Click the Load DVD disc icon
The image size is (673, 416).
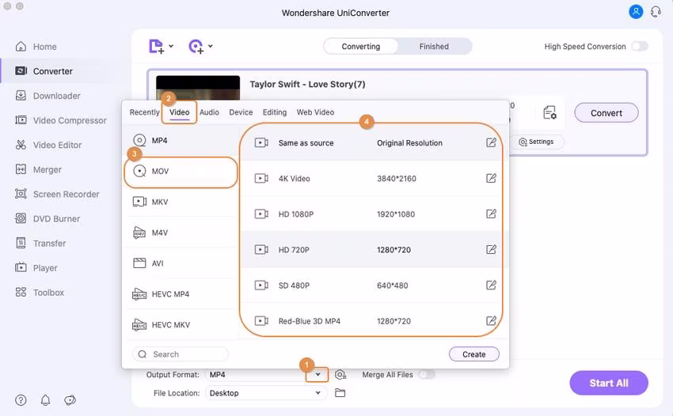point(196,47)
